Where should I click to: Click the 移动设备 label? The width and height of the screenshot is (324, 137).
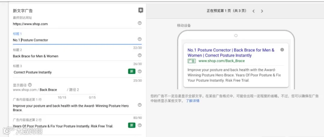(184, 26)
